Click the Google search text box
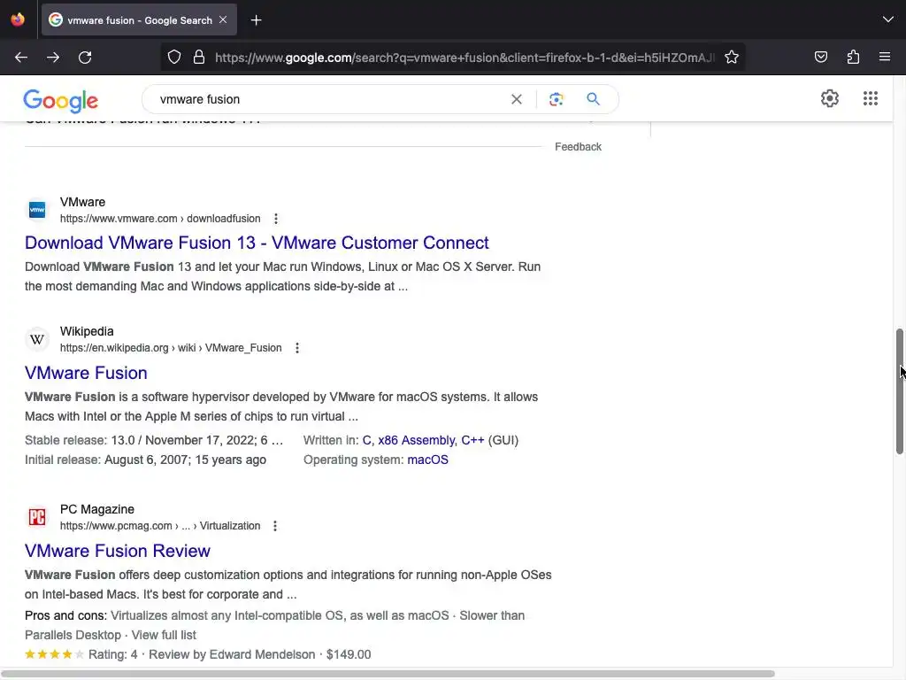The height and width of the screenshot is (680, 906). (329, 99)
